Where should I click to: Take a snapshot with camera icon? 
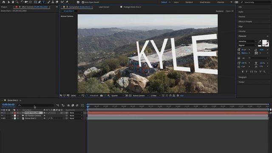pos(102,96)
